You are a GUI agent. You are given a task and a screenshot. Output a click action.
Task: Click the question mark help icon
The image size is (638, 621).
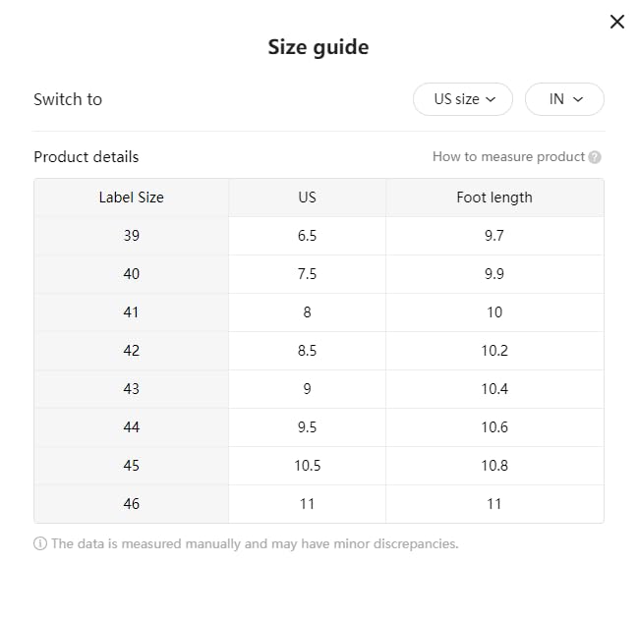pos(595,157)
